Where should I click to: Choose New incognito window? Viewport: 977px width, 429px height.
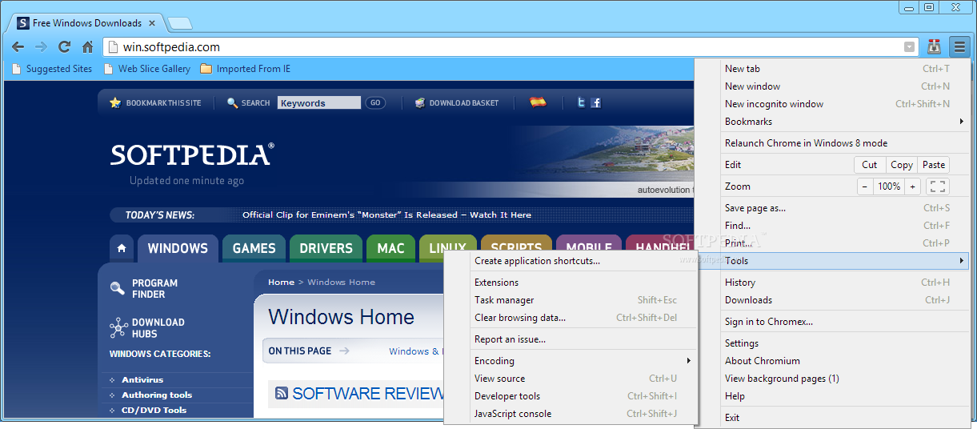tap(832, 104)
